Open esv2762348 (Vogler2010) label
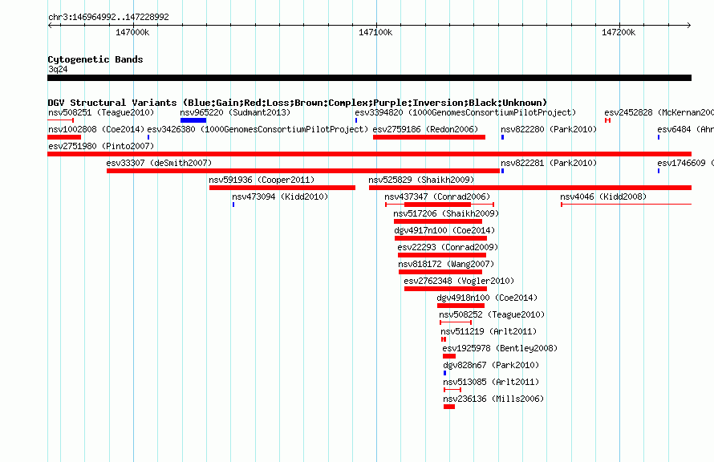The image size is (714, 462). [459, 281]
